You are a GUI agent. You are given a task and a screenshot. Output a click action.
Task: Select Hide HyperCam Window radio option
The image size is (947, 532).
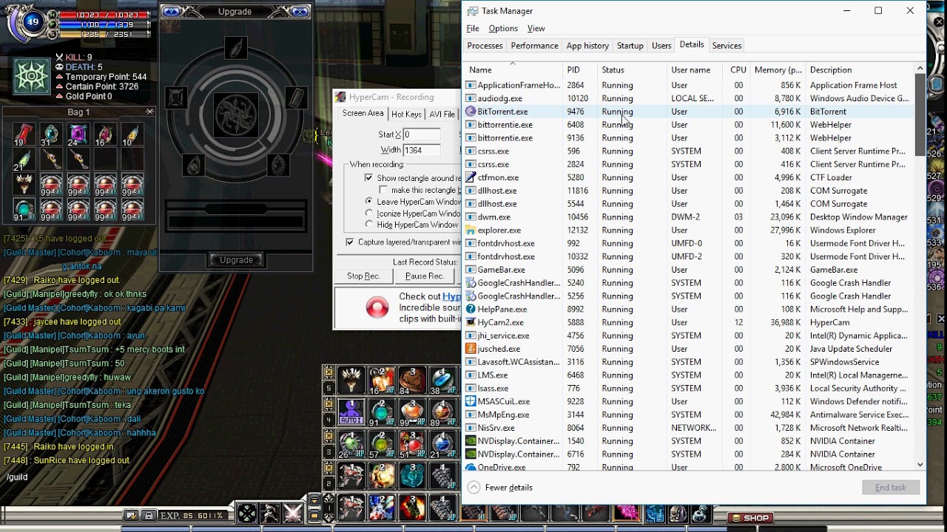click(369, 225)
